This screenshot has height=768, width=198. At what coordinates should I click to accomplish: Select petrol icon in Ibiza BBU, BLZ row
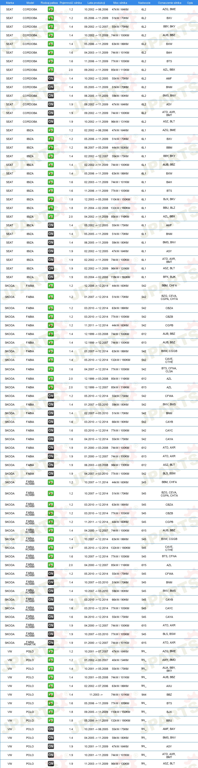(x=51, y=208)
